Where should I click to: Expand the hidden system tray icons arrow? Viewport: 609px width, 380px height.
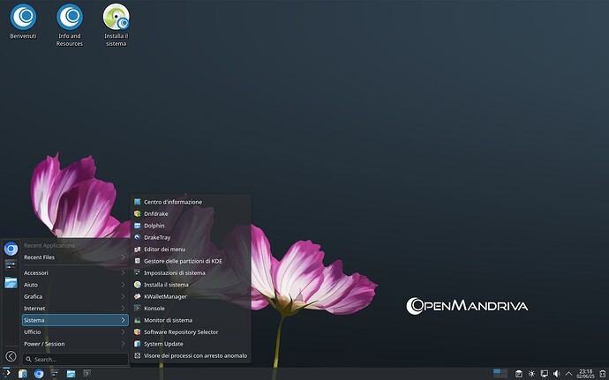[568, 374]
